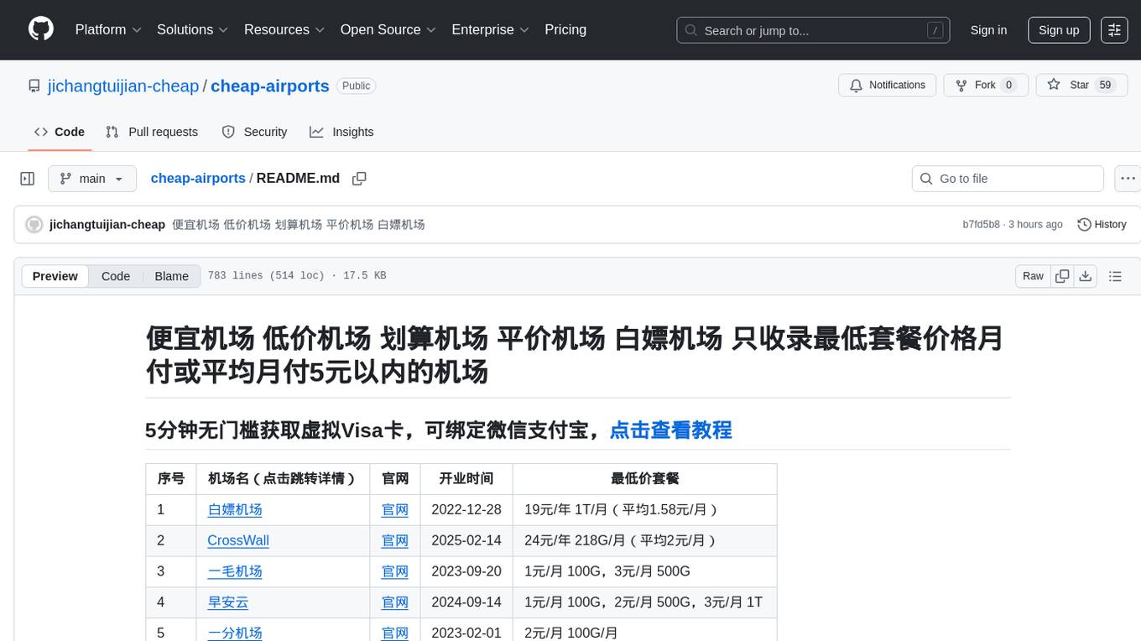The height and width of the screenshot is (641, 1141).
Task: Open the Pull requests tab
Action: tap(152, 132)
